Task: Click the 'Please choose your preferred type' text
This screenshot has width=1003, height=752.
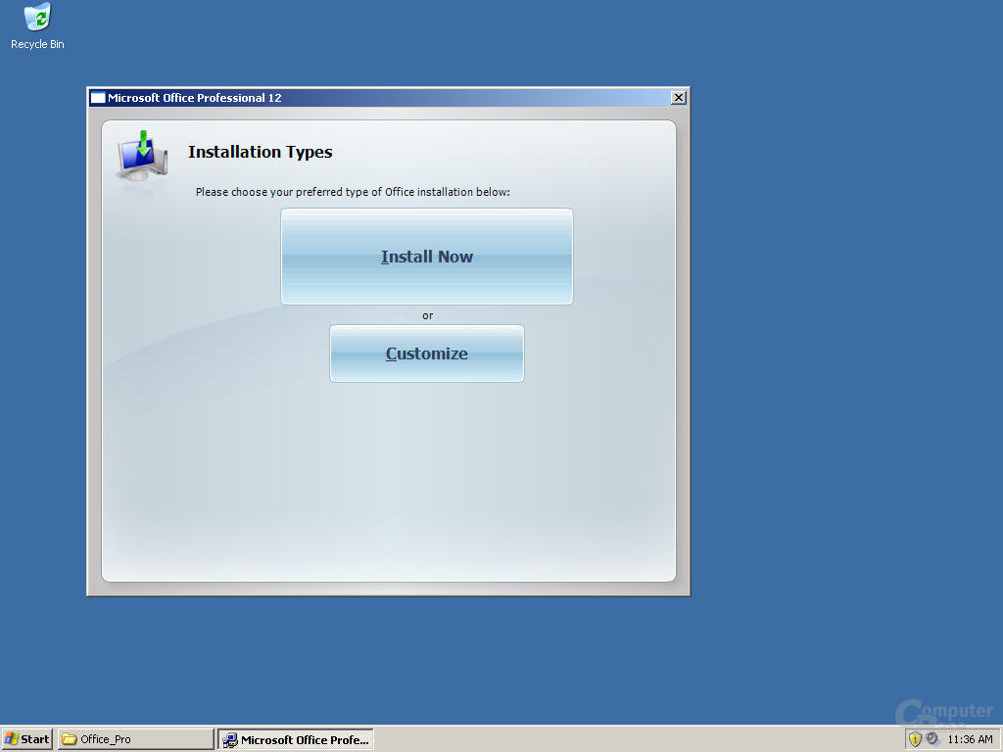Action: (x=353, y=192)
